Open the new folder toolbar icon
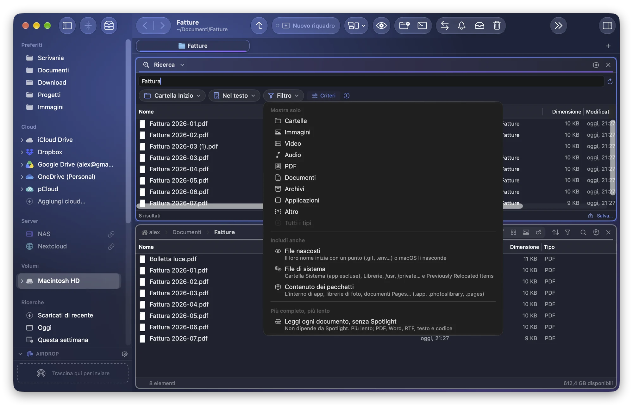This screenshot has height=405, width=633. (x=404, y=26)
